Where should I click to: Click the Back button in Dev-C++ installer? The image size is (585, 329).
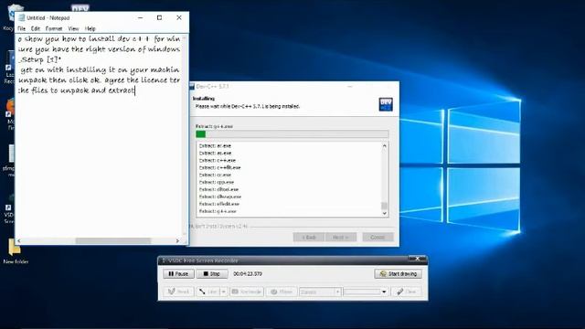click(309, 238)
